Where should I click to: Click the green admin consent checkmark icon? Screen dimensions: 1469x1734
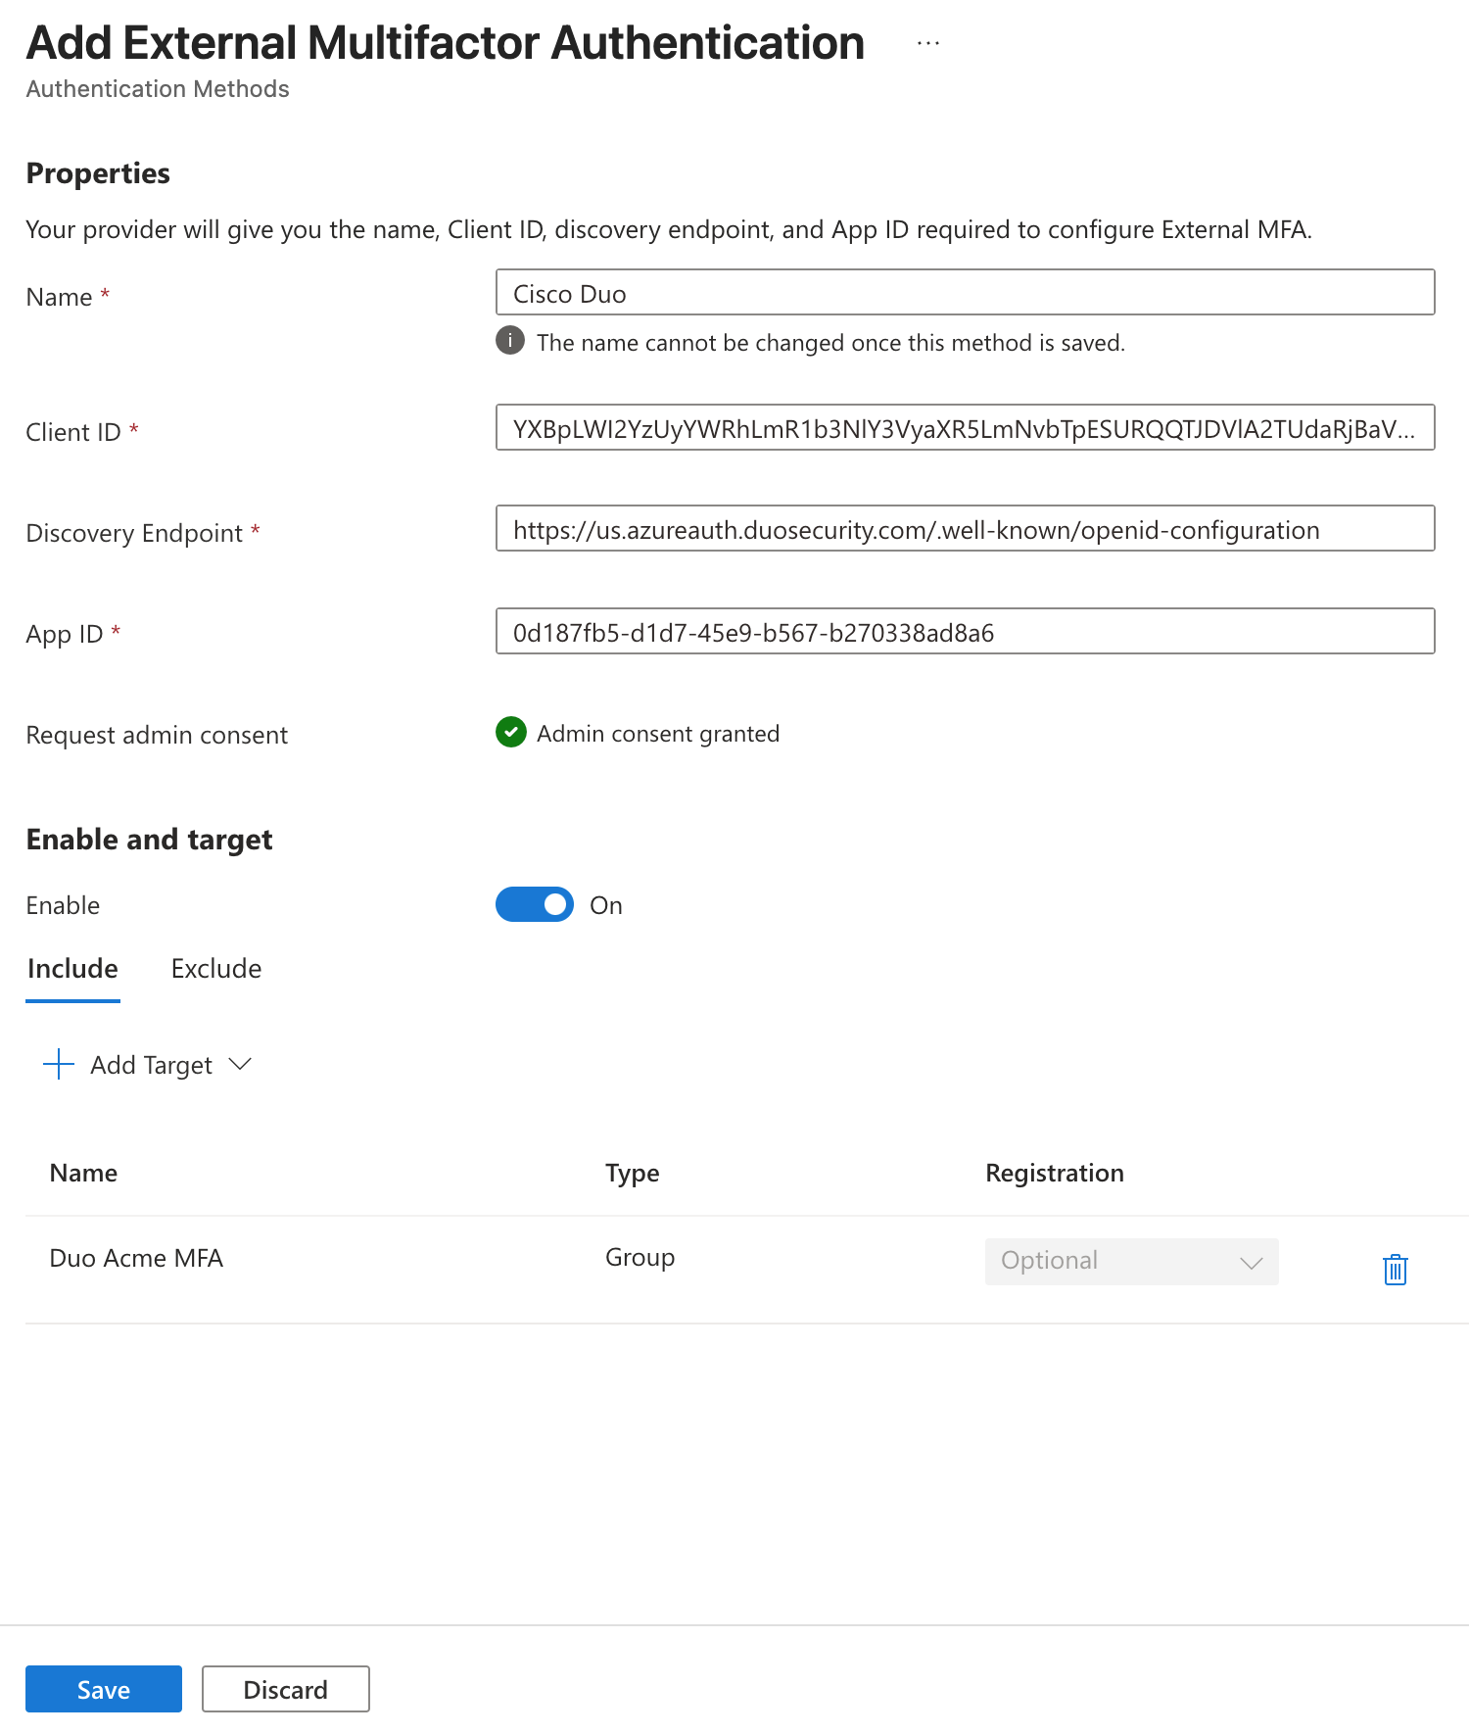click(x=511, y=732)
